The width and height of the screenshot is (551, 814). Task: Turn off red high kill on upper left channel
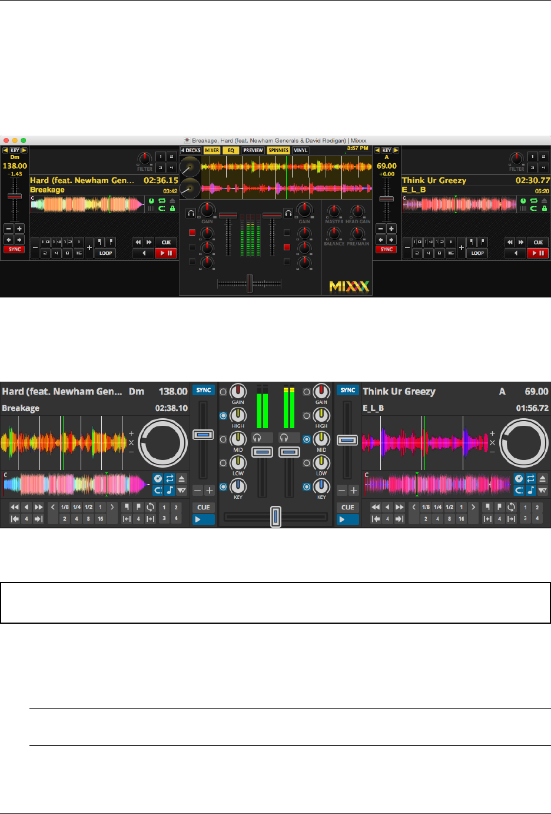pos(192,232)
